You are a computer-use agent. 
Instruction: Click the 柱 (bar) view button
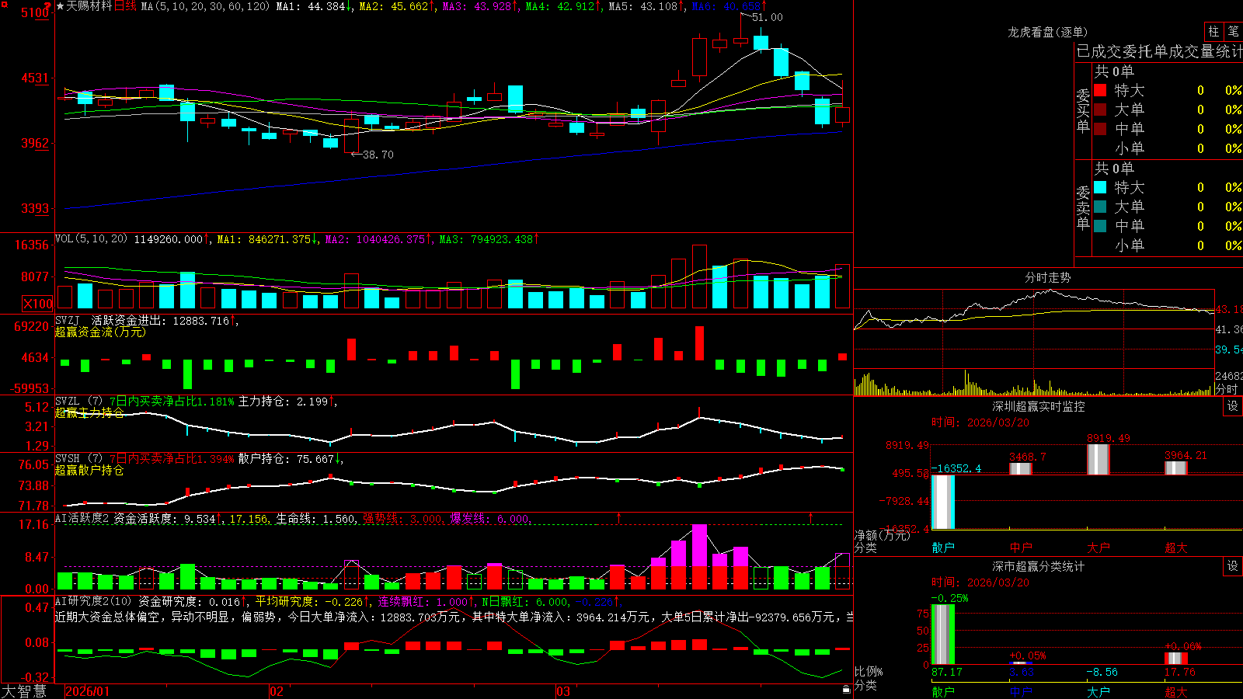(1213, 31)
